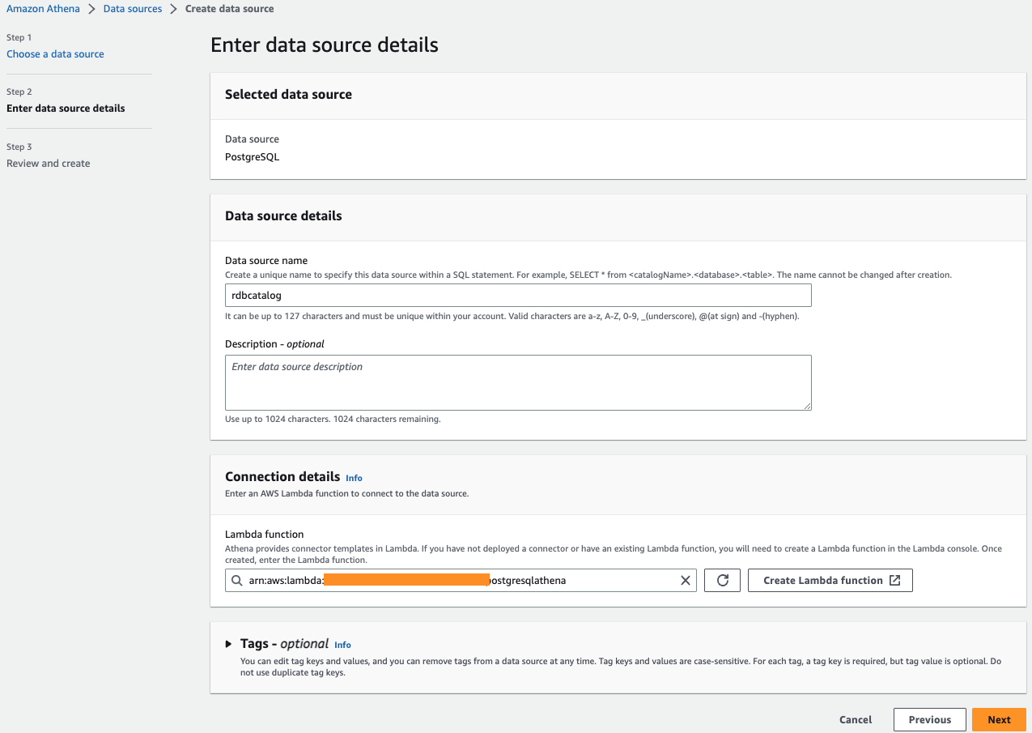Click the Data source name label
1032x733 pixels.
coord(266,261)
